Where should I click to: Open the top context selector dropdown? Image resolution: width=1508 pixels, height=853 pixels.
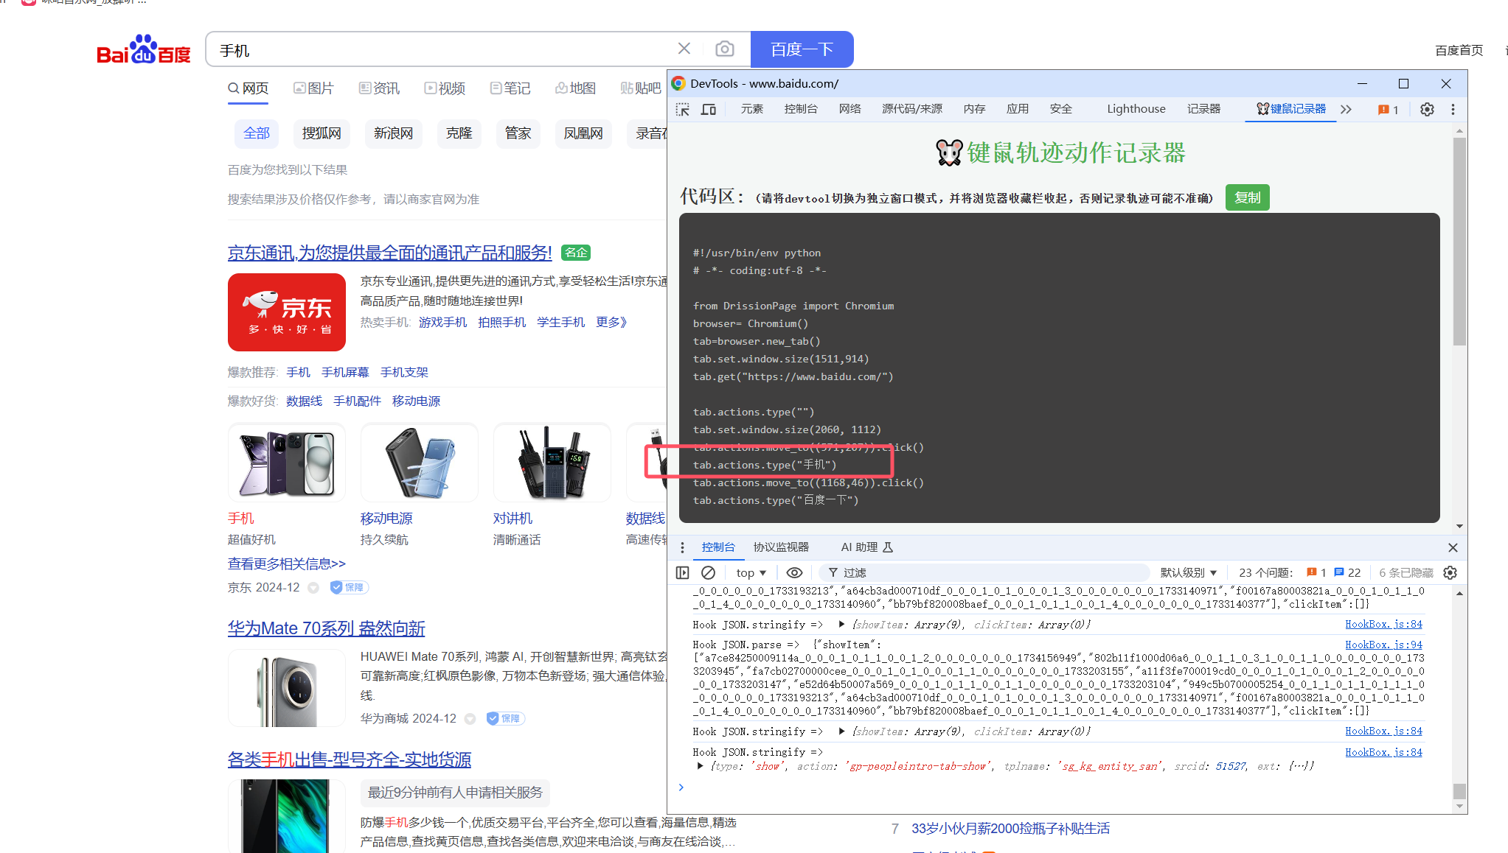coord(751,572)
